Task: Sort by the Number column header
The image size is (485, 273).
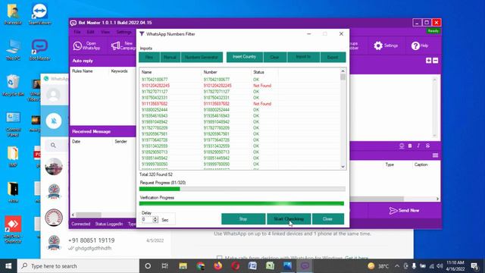Action: click(x=211, y=72)
